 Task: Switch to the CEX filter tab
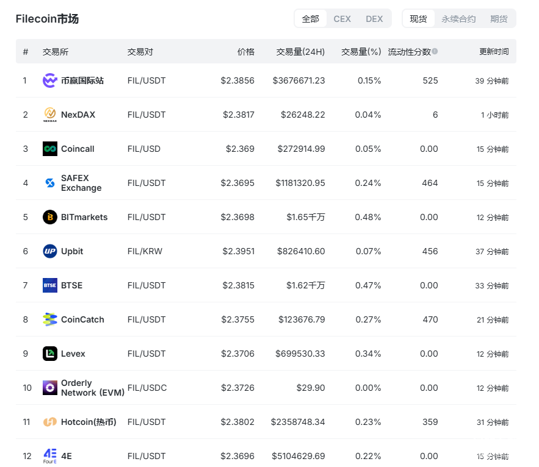click(342, 18)
